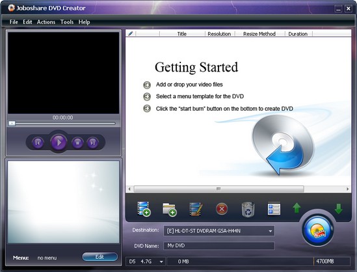Viewport: 357px width, 272px height.
Task: Open the Actions menu
Action: click(46, 22)
